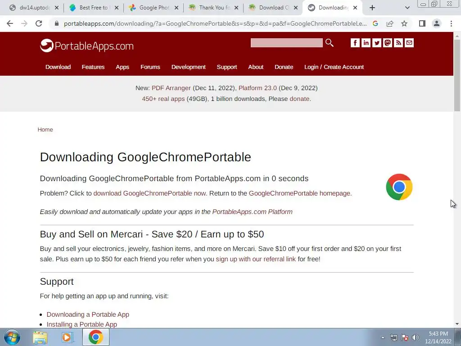The image size is (461, 346).
Task: Open the volume speaker tray icon
Action: pyautogui.click(x=416, y=337)
